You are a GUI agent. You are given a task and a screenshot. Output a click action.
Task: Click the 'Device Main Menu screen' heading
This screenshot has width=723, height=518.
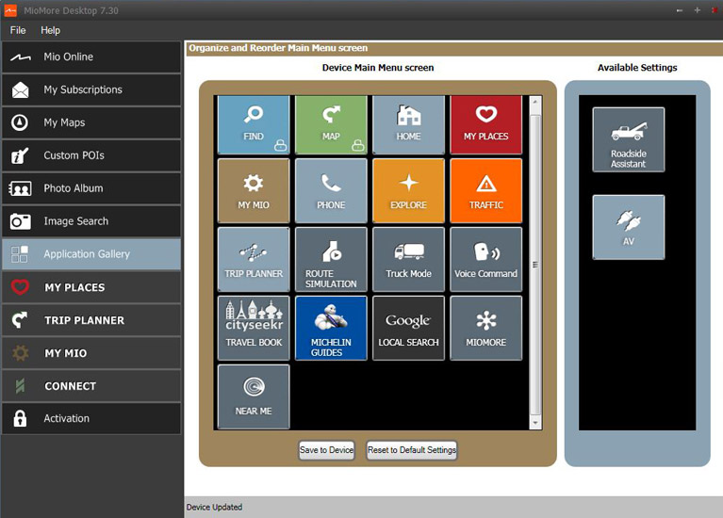378,68
